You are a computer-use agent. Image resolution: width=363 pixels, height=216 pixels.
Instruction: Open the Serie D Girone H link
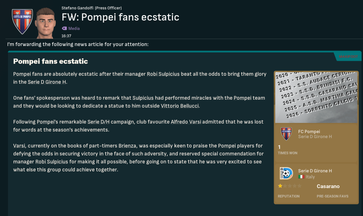click(47, 82)
